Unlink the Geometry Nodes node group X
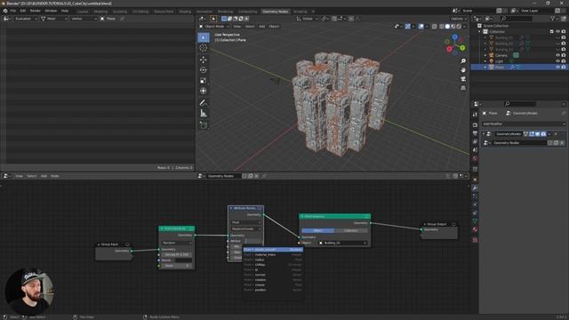The width and height of the screenshot is (569, 320). [x=562, y=143]
